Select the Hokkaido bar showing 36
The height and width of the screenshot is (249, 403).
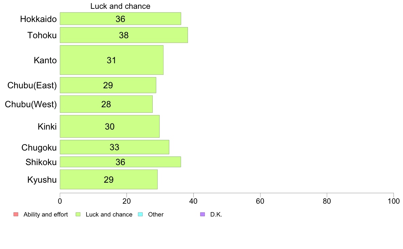point(120,19)
